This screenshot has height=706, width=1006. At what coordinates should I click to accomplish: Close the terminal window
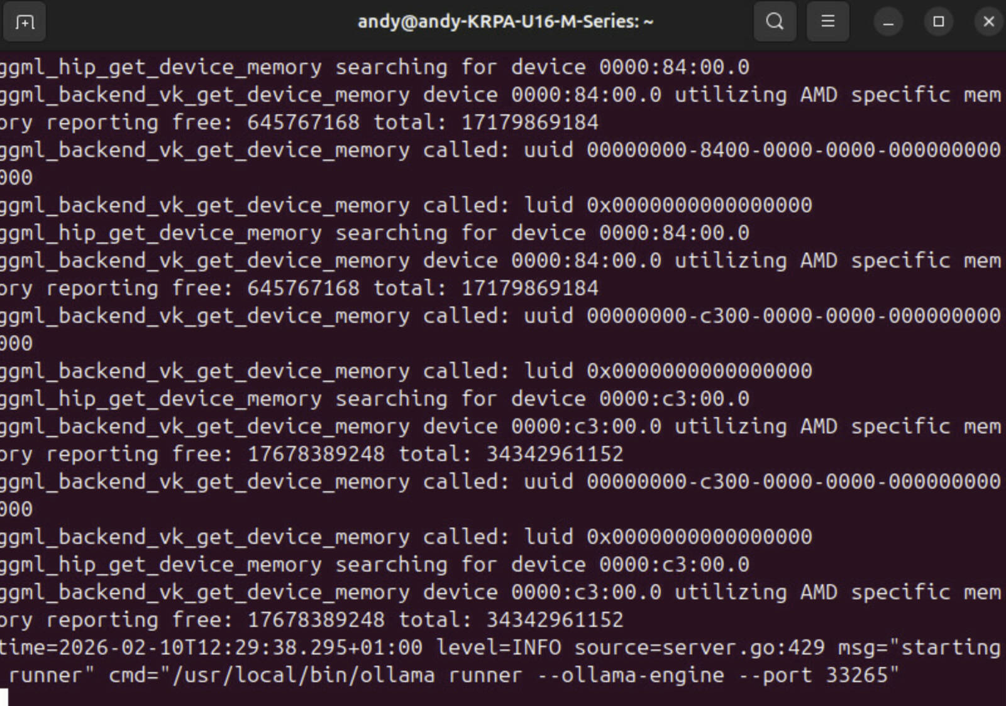[x=988, y=22]
